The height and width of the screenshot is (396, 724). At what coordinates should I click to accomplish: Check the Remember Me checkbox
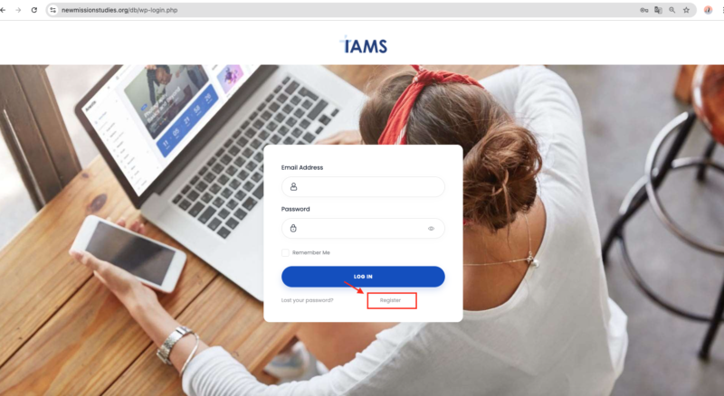(x=285, y=252)
